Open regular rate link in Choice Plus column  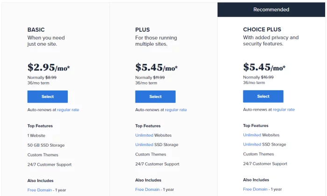point(284,110)
